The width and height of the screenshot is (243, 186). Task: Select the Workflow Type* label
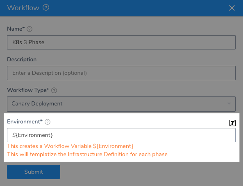[x=28, y=90]
